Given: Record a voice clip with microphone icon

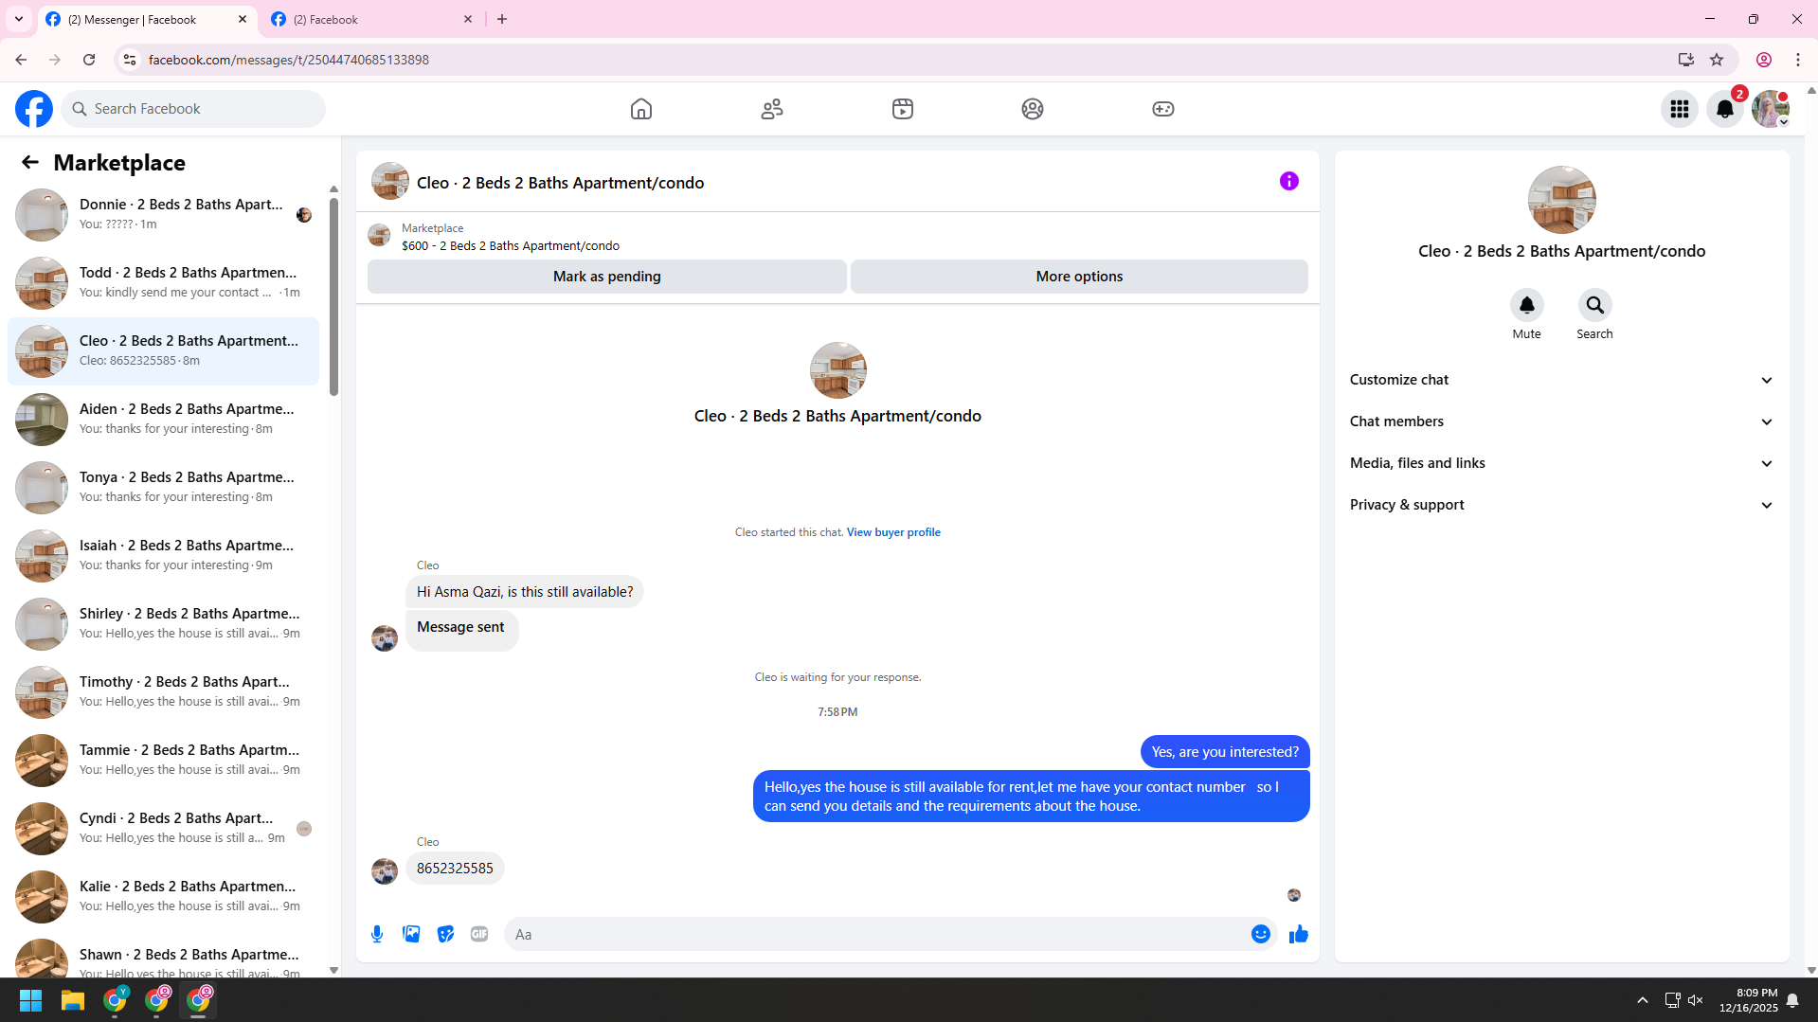Looking at the screenshot, I should [x=377, y=934].
